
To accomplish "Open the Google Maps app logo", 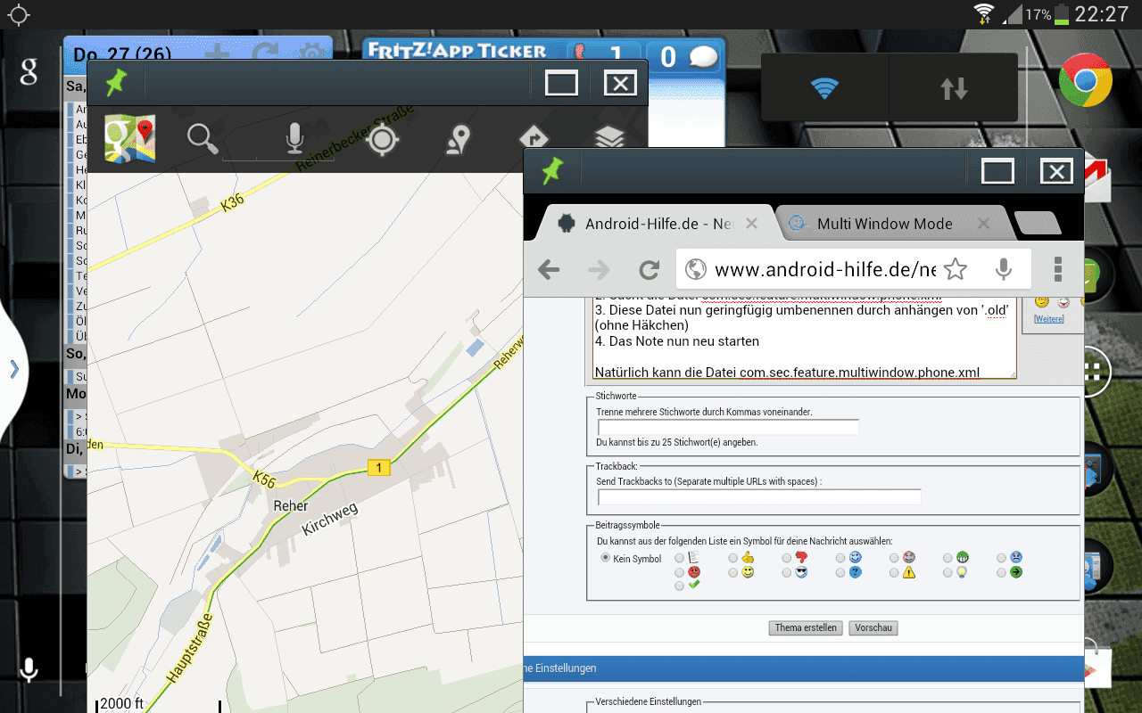I will (129, 139).
